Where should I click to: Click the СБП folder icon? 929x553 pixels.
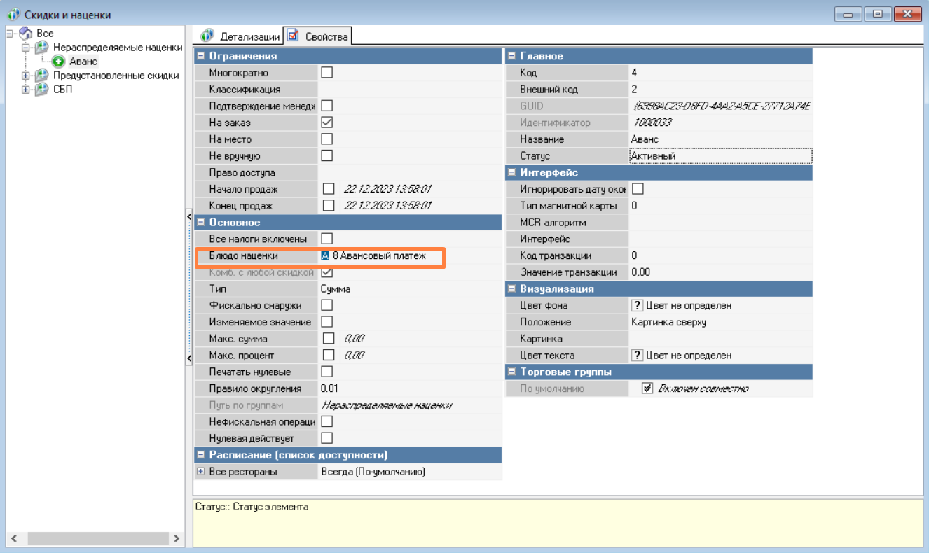[42, 90]
